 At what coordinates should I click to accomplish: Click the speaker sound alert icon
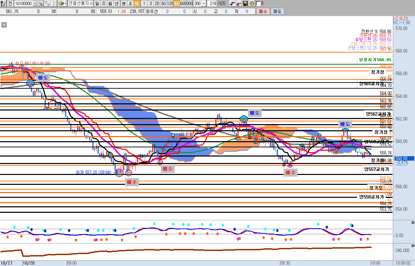[60, 3]
